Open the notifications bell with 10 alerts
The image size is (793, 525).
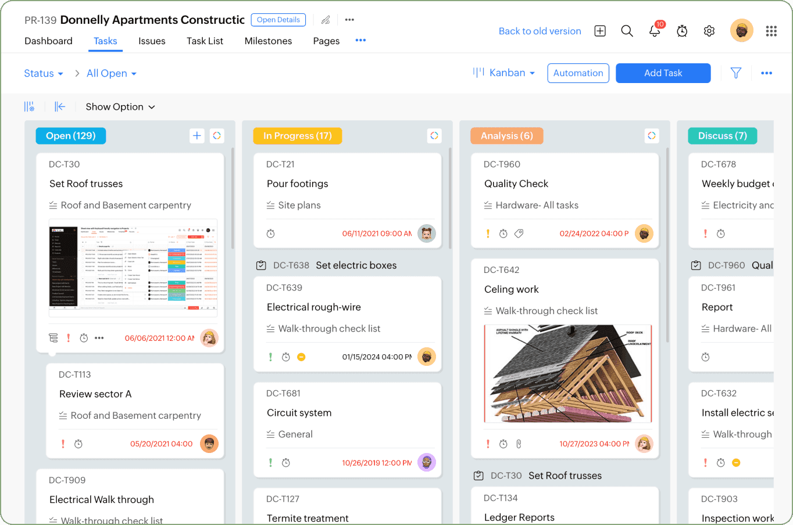pos(655,31)
